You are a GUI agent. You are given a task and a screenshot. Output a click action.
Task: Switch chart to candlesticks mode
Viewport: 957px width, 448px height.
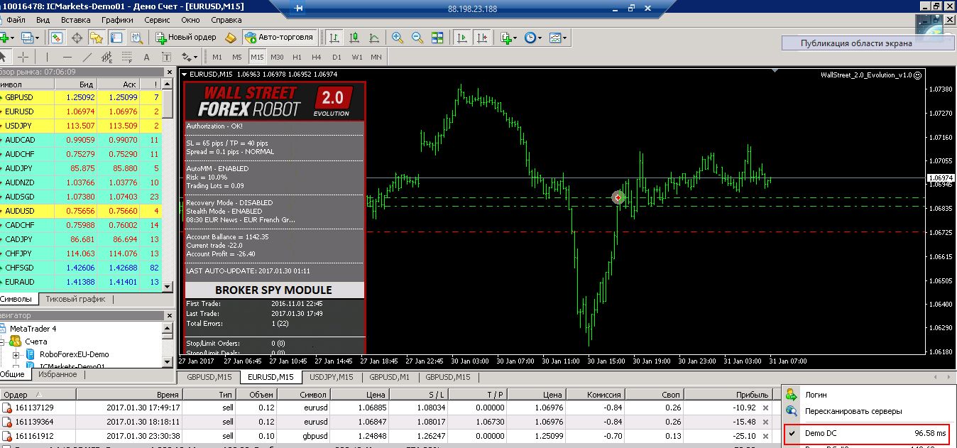click(354, 38)
